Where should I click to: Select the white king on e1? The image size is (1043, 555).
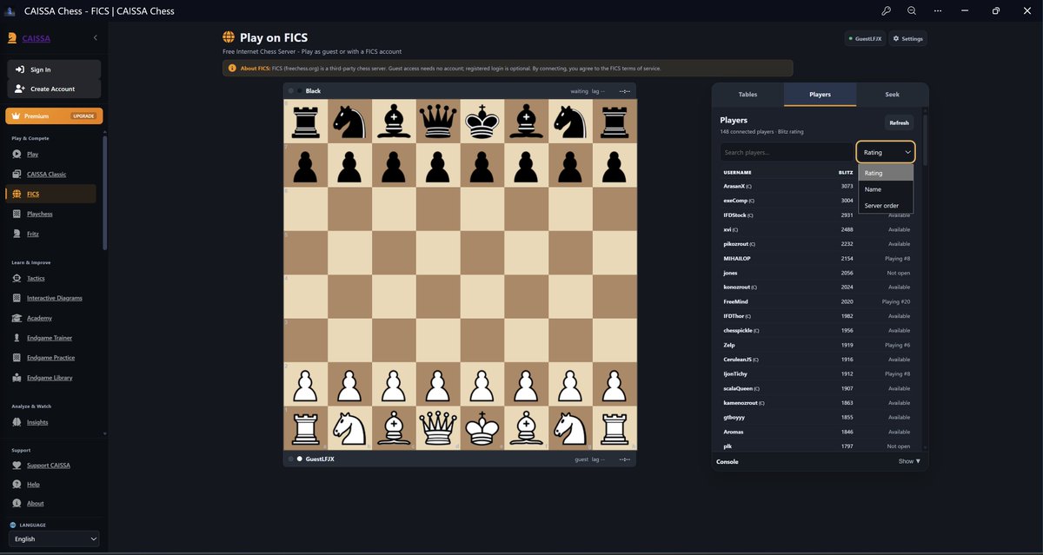click(482, 428)
